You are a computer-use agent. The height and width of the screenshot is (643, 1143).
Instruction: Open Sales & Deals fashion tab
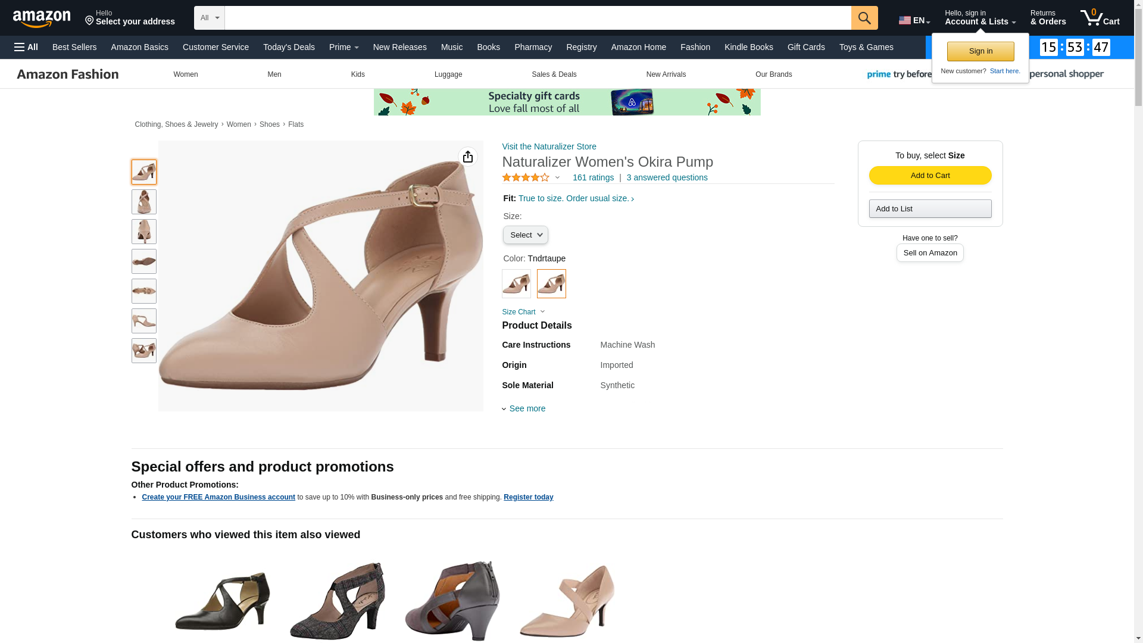click(x=554, y=74)
